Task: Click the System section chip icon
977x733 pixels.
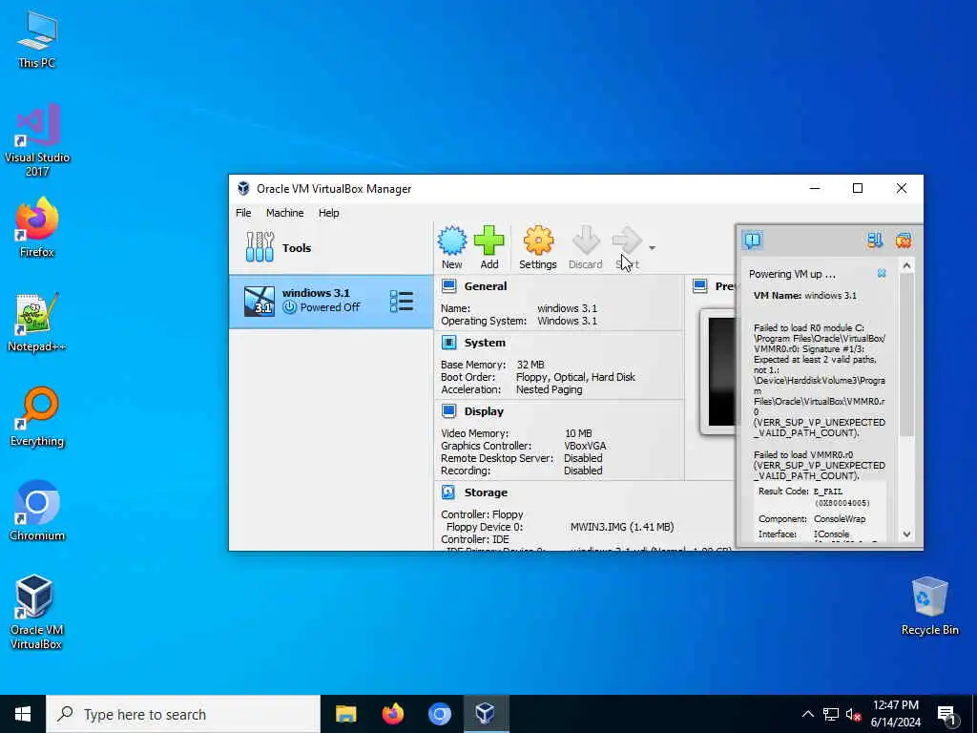Action: pos(448,343)
